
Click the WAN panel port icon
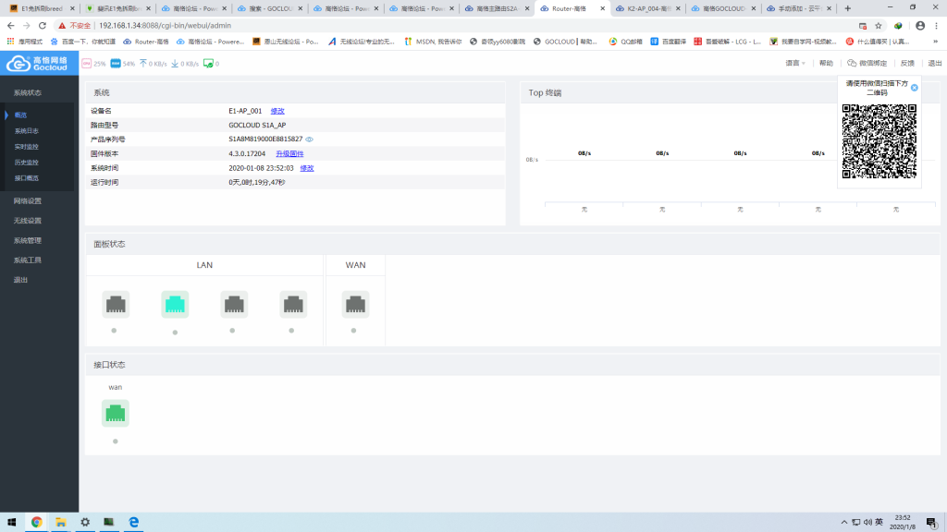(x=355, y=304)
